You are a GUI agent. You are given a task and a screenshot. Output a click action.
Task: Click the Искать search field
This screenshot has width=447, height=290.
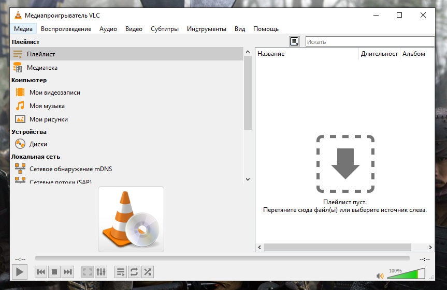point(369,41)
